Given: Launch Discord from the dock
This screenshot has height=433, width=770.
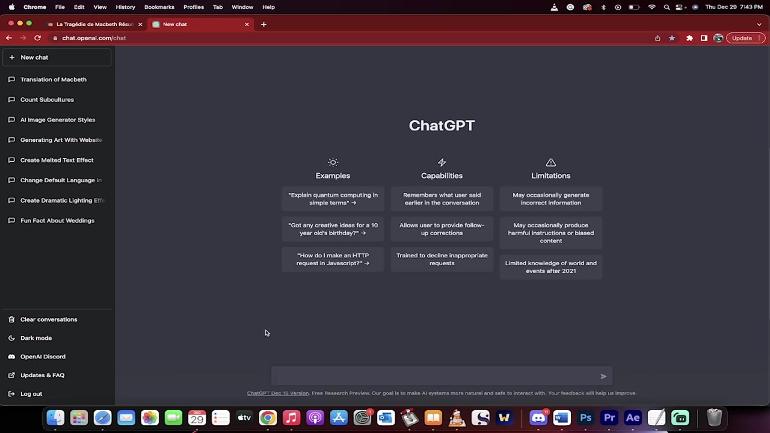Looking at the screenshot, I should pos(538,418).
